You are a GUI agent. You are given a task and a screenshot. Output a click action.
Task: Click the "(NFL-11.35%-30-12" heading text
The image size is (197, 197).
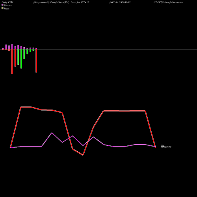point(120,2)
